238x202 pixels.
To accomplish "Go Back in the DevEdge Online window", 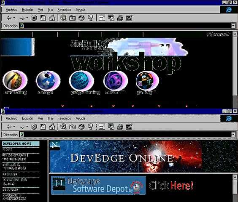I will (x=9, y=127).
